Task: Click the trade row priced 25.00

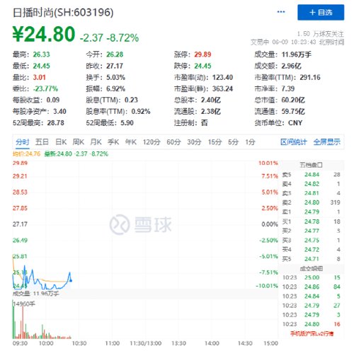Action: (x=312, y=277)
